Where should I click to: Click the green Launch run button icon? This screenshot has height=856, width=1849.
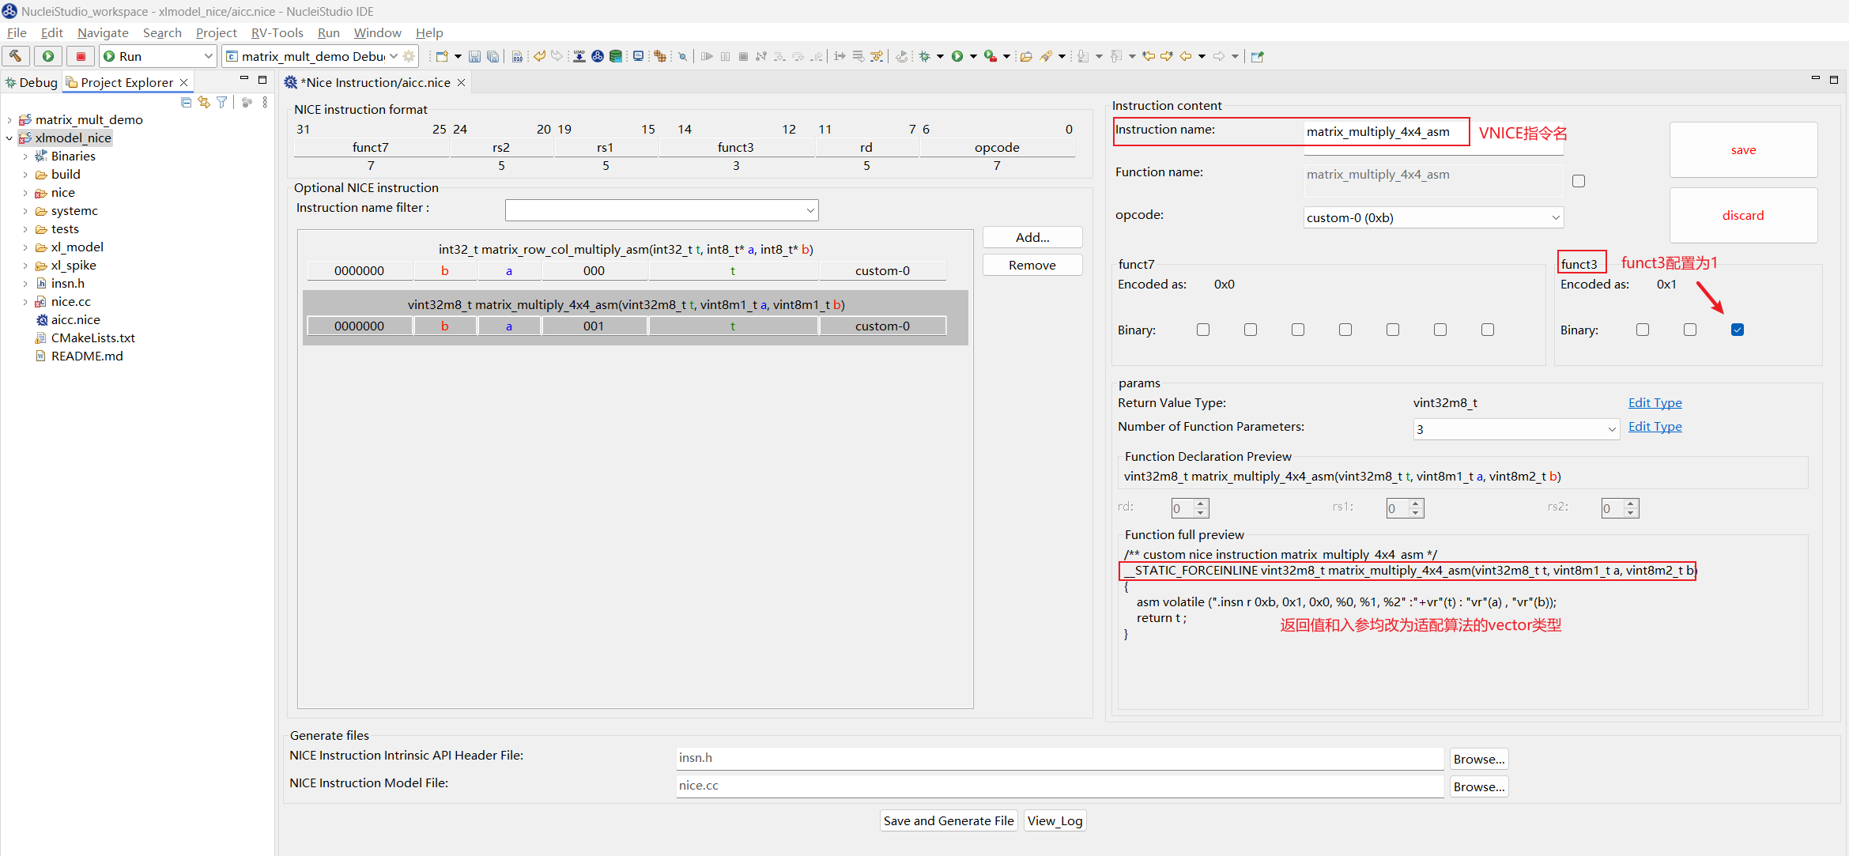point(48,56)
